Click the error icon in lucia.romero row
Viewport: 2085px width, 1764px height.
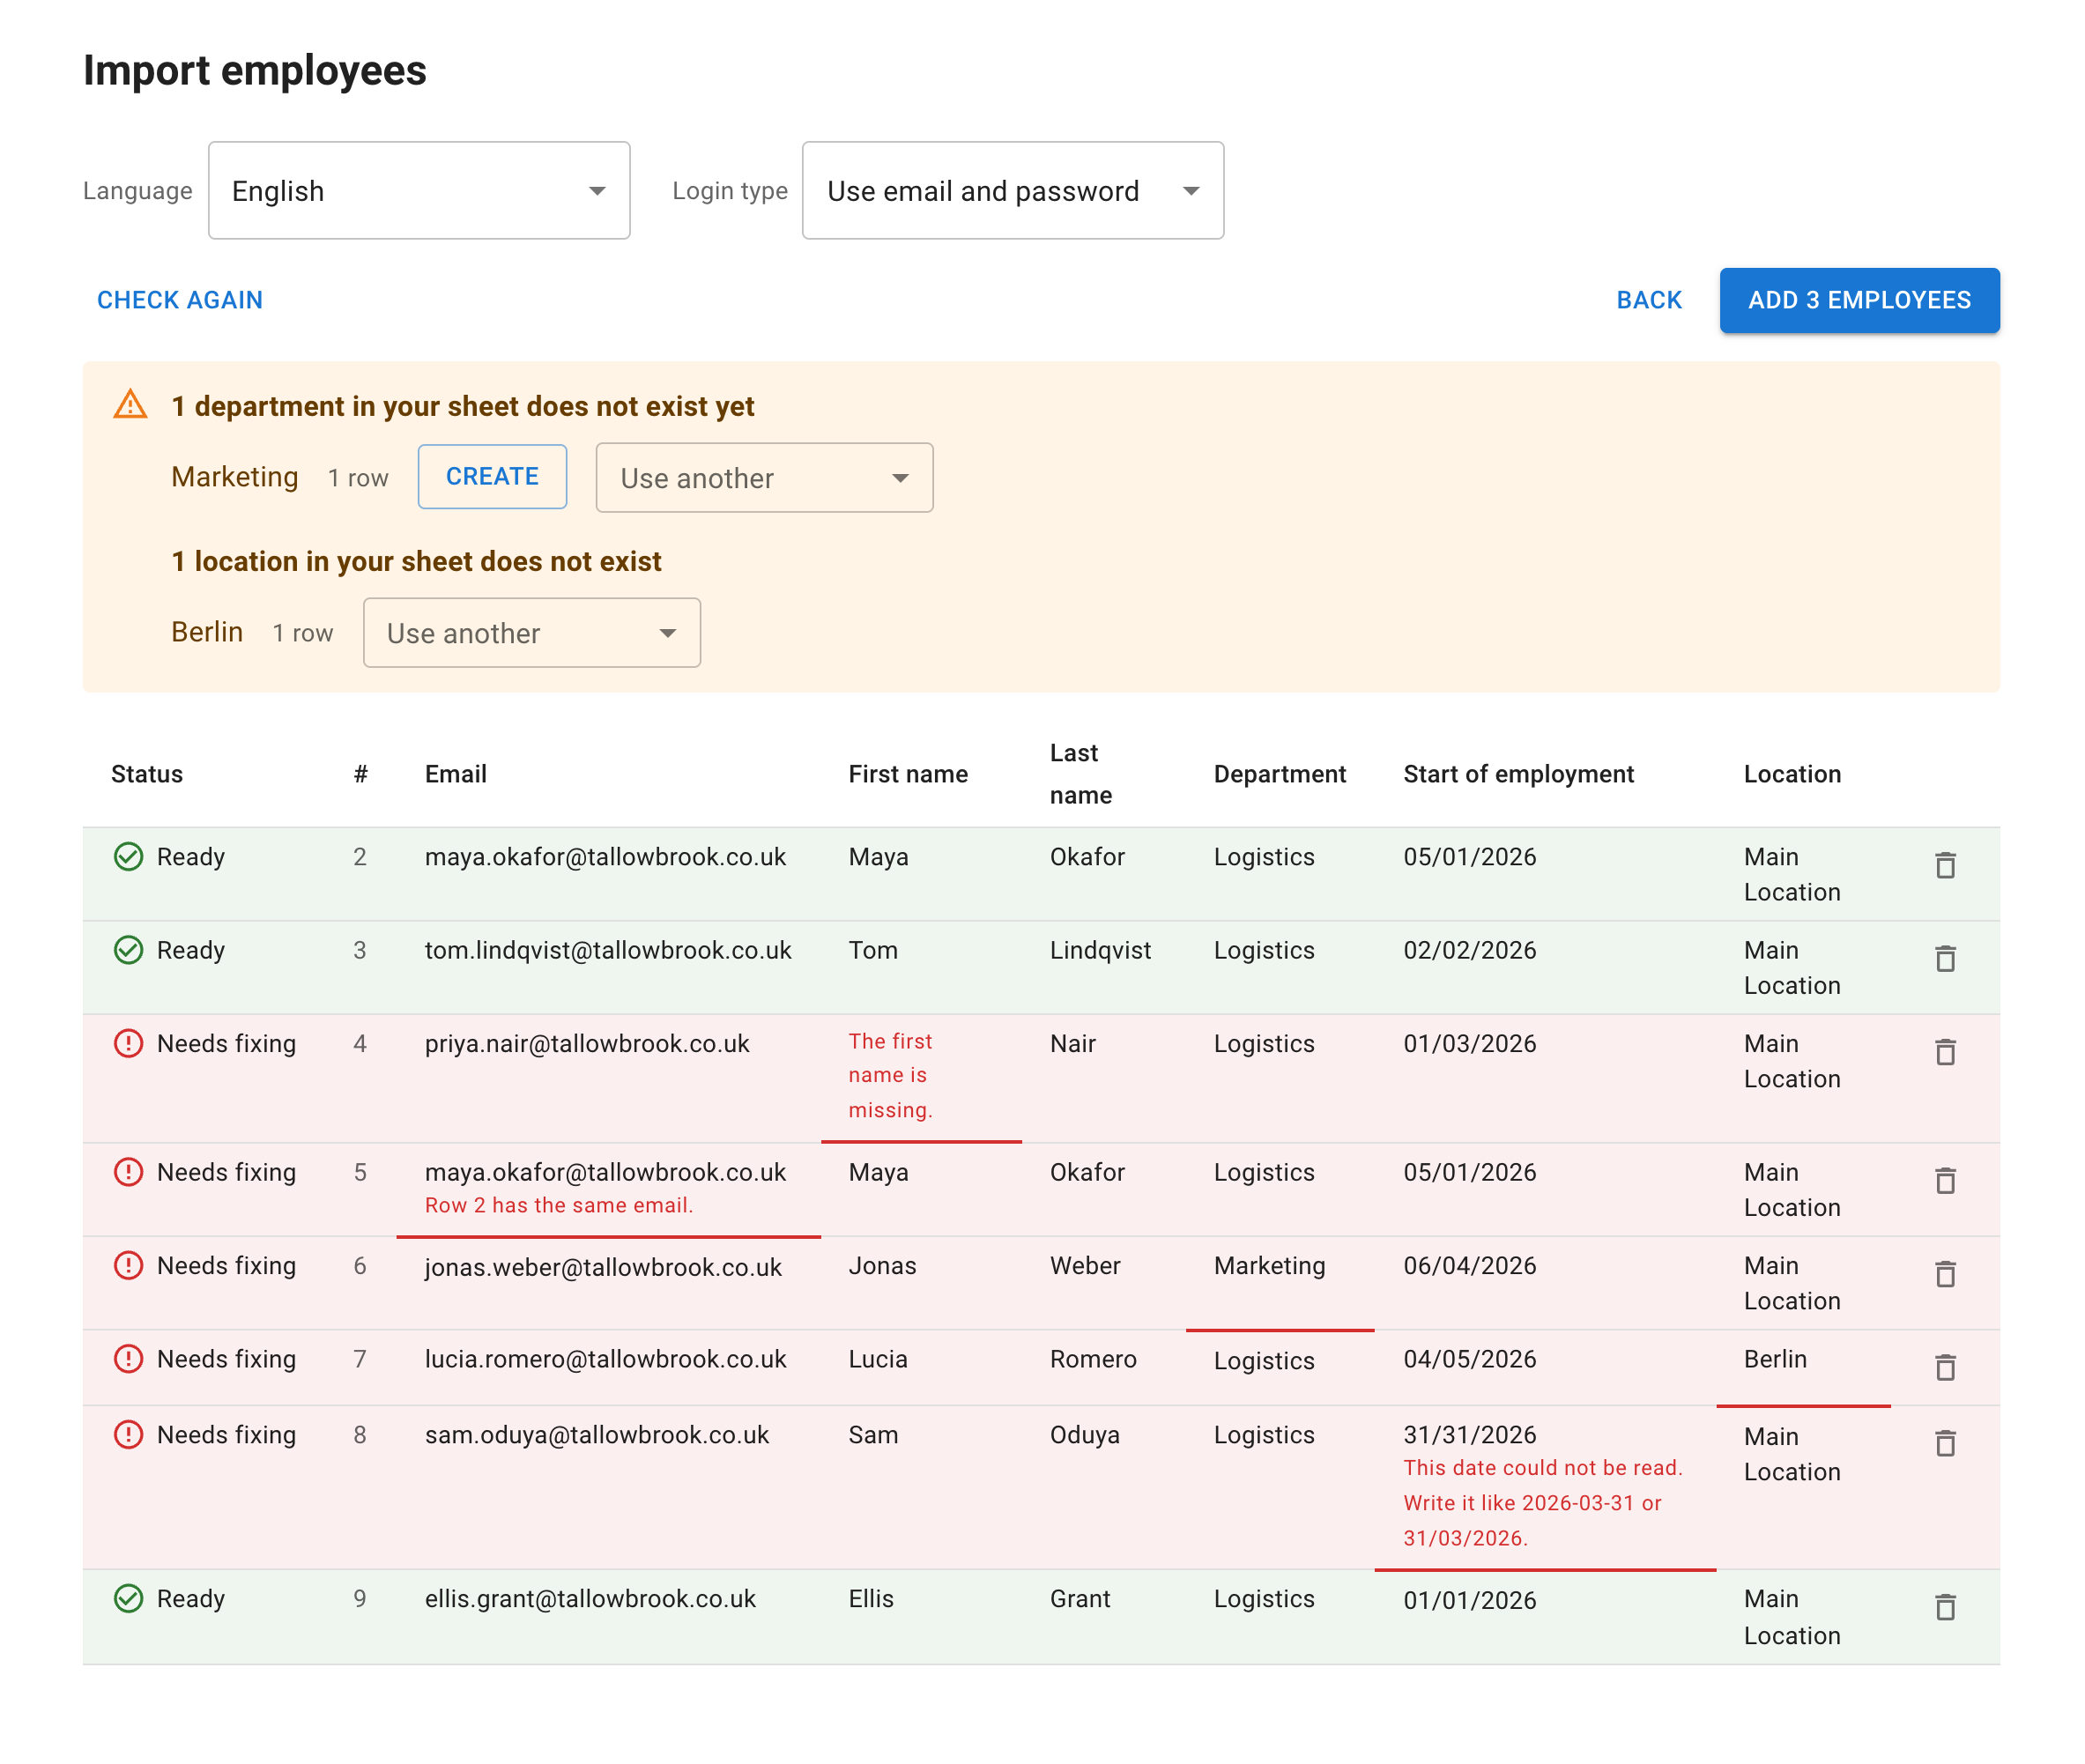point(128,1358)
